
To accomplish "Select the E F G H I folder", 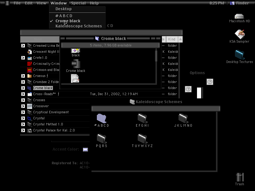I will [142, 118].
